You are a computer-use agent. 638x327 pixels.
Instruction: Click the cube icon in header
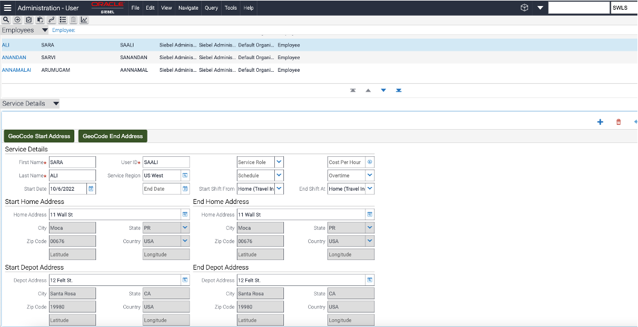point(524,8)
